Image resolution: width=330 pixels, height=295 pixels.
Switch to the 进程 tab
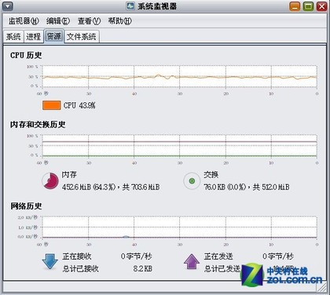click(x=34, y=36)
